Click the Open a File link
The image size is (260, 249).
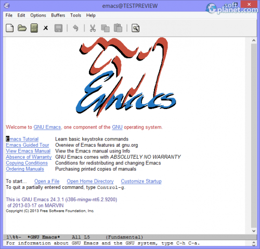(47, 181)
